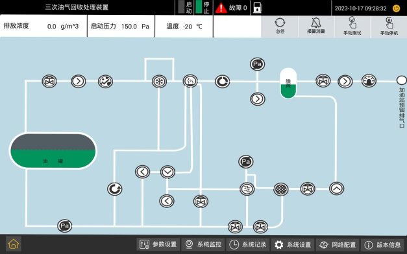Click the alarm beacon icon near the exhaust outlet
The width and height of the screenshot is (407, 254).
(369, 81)
